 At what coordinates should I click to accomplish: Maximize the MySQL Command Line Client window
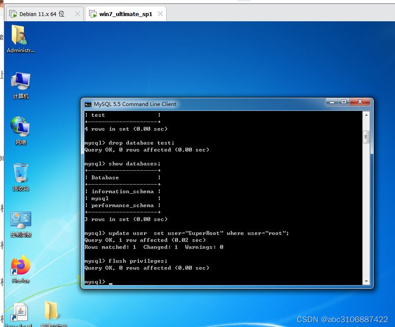coord(344,102)
